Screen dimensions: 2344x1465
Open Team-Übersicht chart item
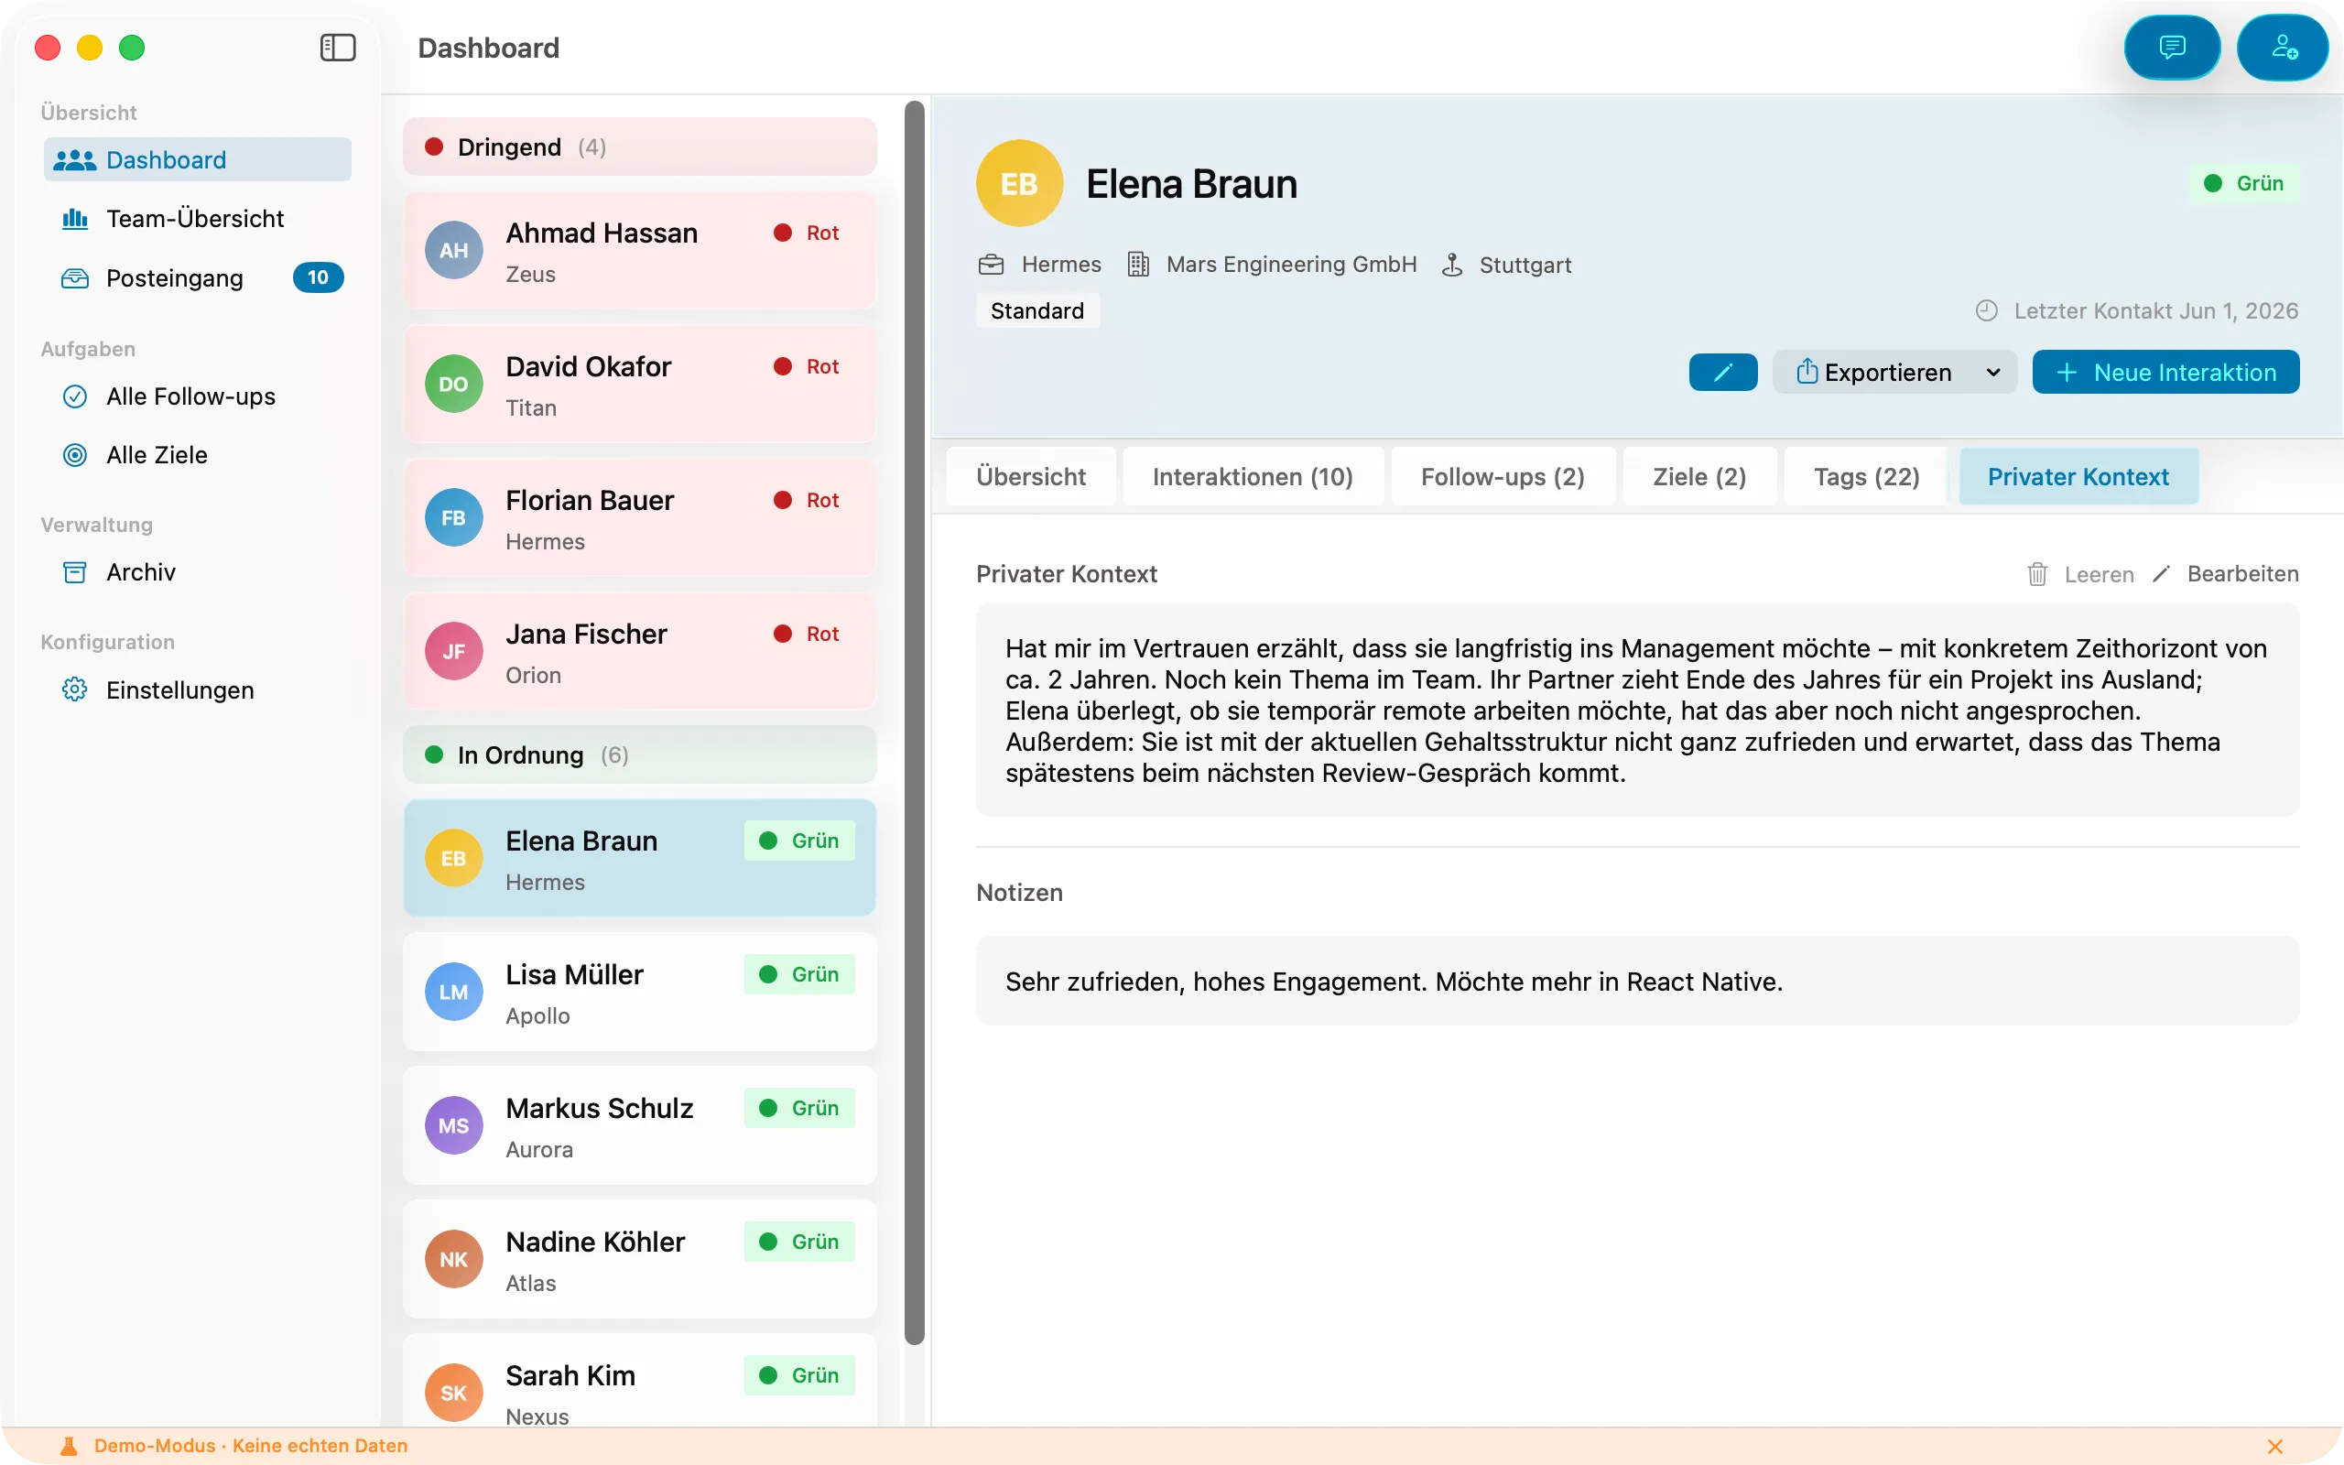[x=198, y=219]
